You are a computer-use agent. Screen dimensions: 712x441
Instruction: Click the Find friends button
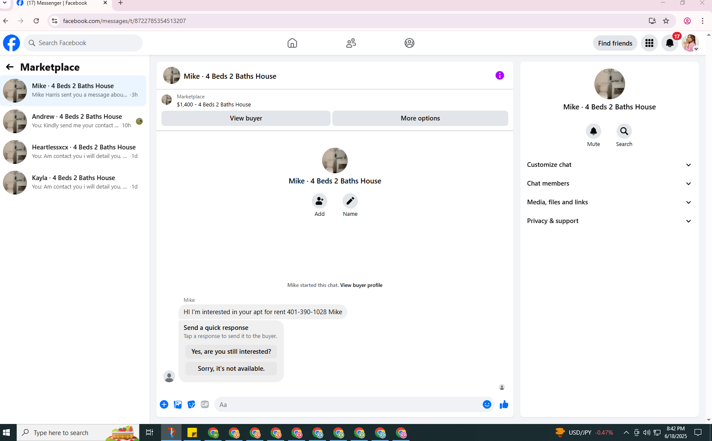tap(615, 43)
